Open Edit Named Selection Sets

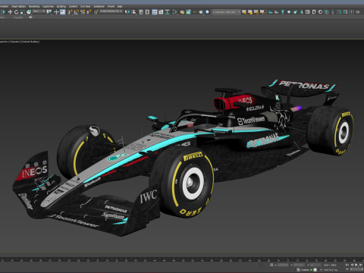(x=96, y=12)
